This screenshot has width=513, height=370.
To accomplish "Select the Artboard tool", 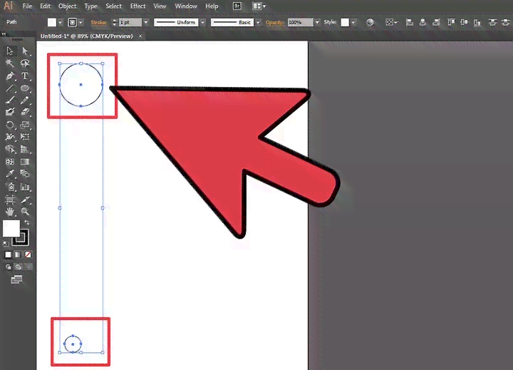I will click(10, 200).
